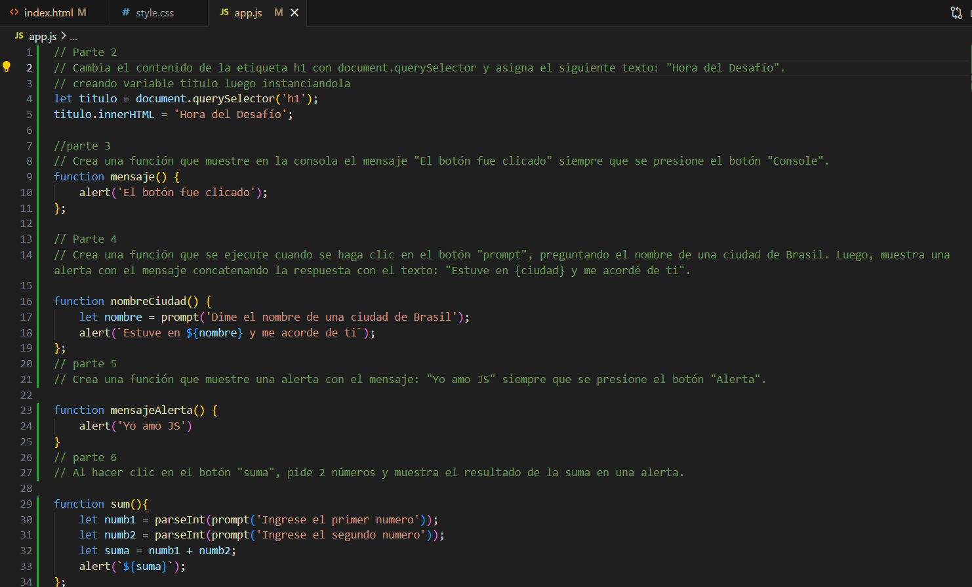The width and height of the screenshot is (972, 587).
Task: Click '${suma}' in the alert on line 33
Action: 145,566
